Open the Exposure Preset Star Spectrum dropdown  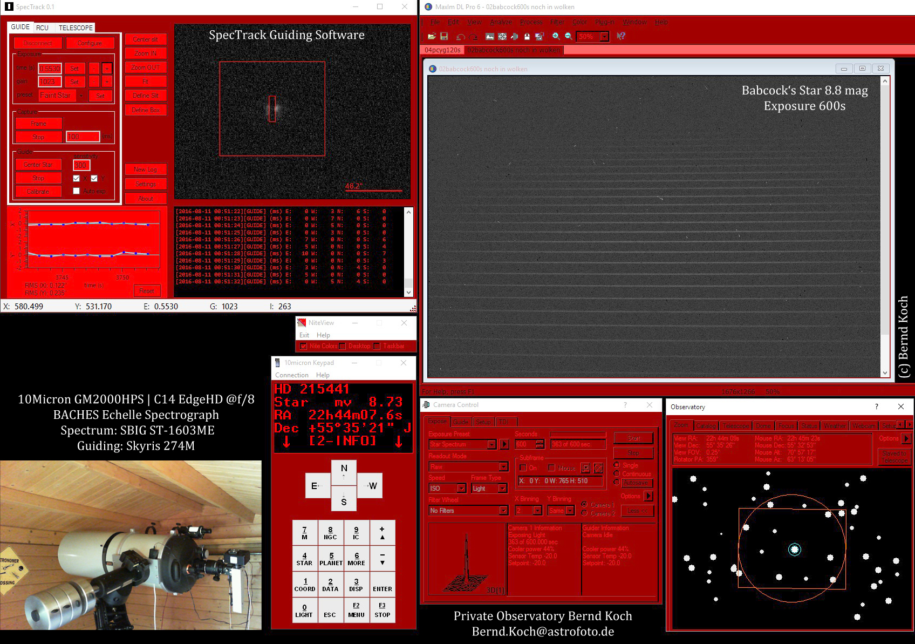(491, 444)
